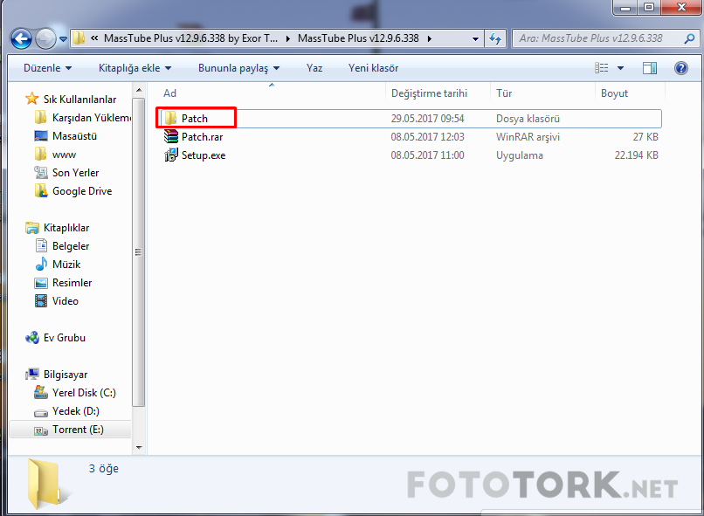Viewport: 704px width, 516px height.
Task: Click the Dosya klasörü type cell
Action: click(528, 119)
